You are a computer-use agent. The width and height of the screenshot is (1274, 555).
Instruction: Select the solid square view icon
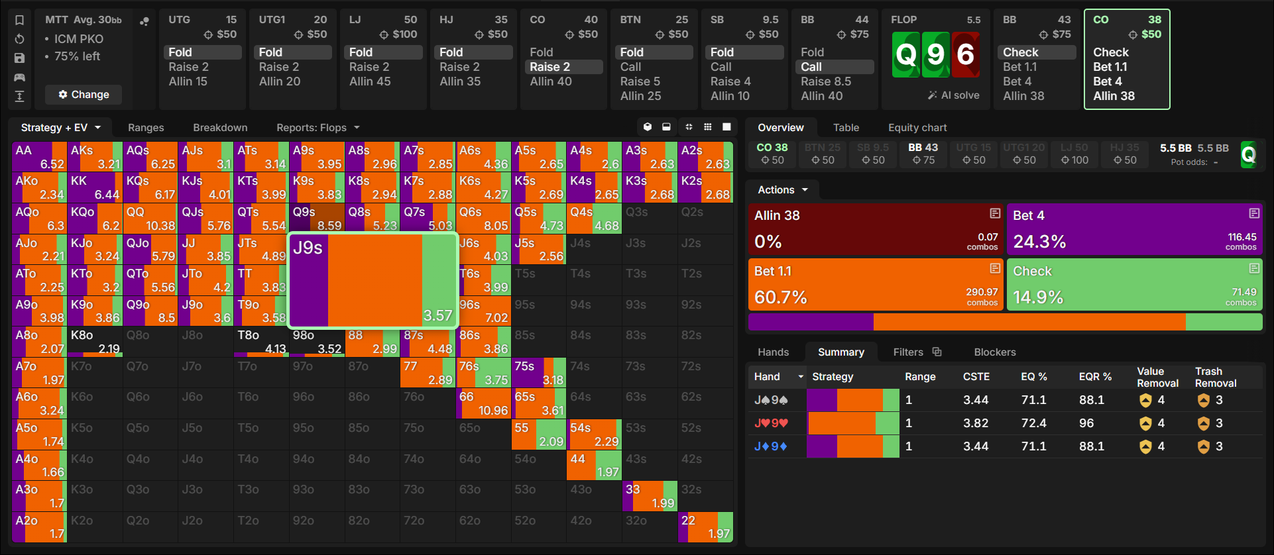coord(726,127)
